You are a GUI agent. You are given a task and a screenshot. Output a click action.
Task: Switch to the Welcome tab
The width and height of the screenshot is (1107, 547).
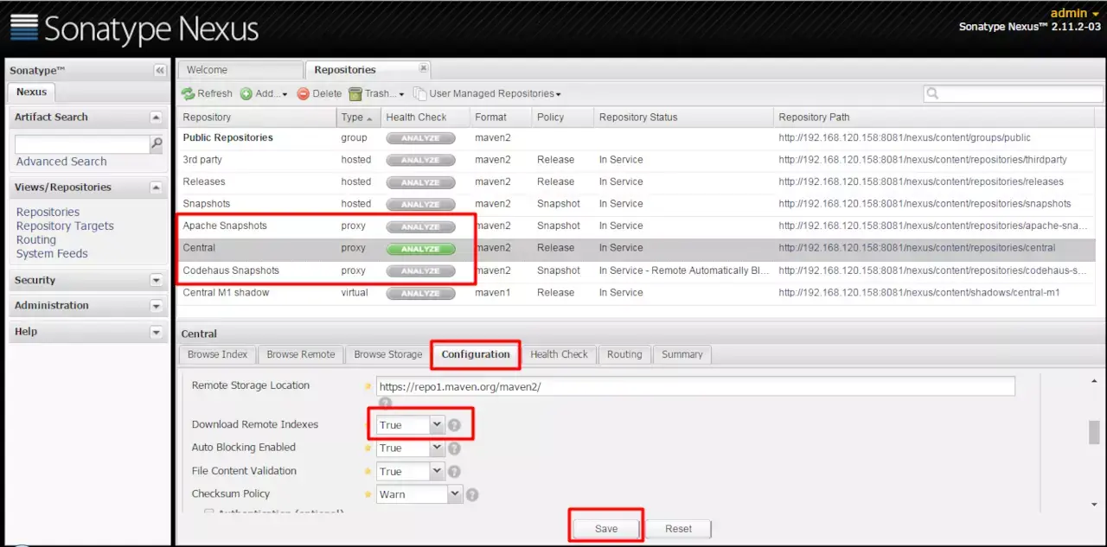(240, 70)
